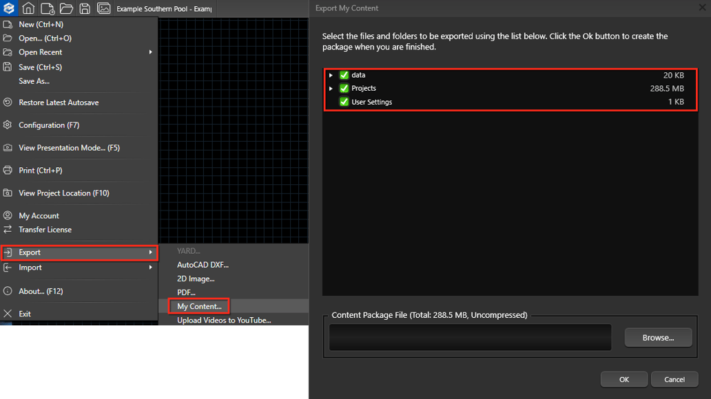Click the image gallery icon in the toolbar
Viewport: 711px width, 399px height.
point(105,8)
